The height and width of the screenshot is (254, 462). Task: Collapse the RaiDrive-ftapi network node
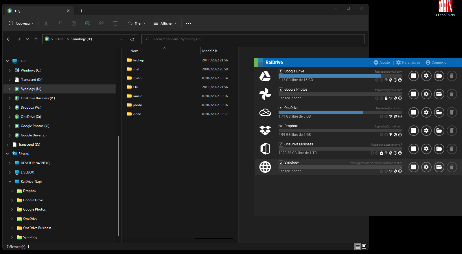point(10,182)
